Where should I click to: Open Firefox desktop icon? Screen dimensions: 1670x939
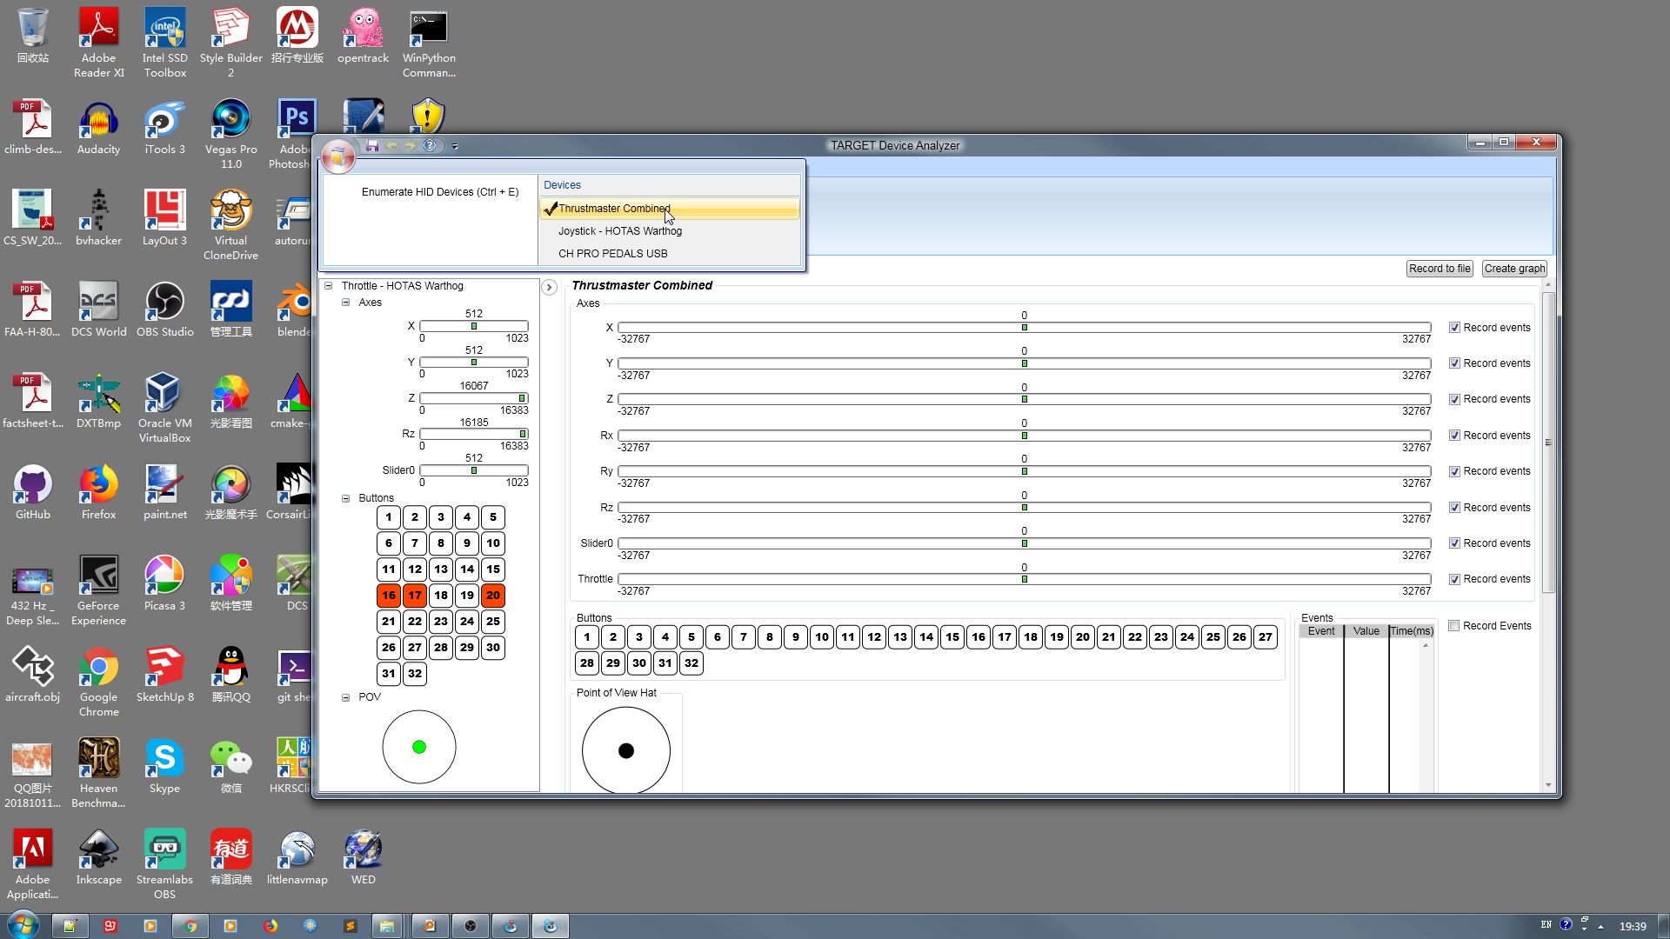click(x=99, y=492)
